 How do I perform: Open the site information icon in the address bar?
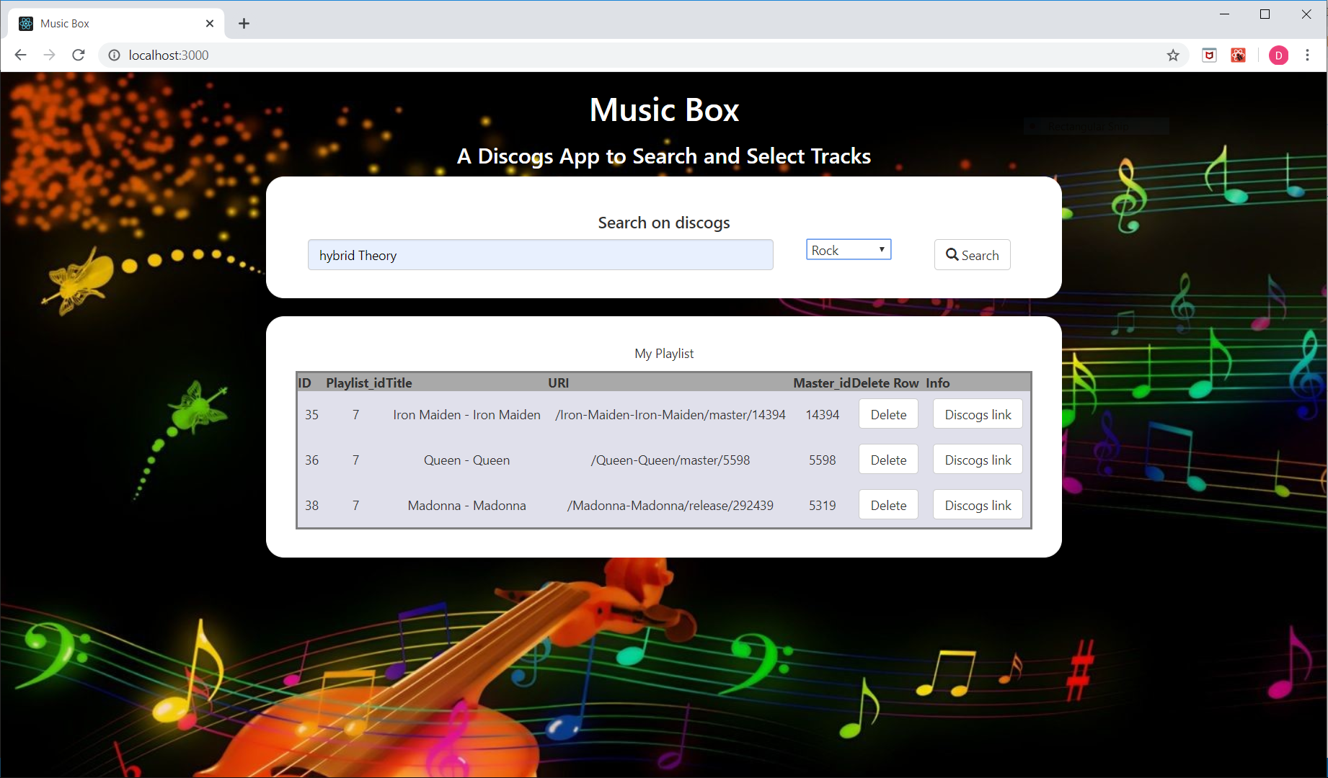click(x=114, y=55)
